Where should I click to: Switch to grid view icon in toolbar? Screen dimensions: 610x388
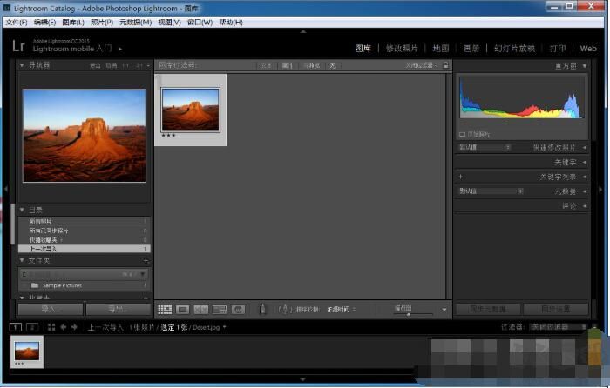click(x=165, y=309)
